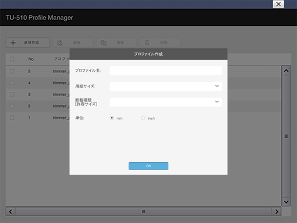Click the vertical scrollbar thumb grip
This screenshot has width=297, height=223.
286,136
